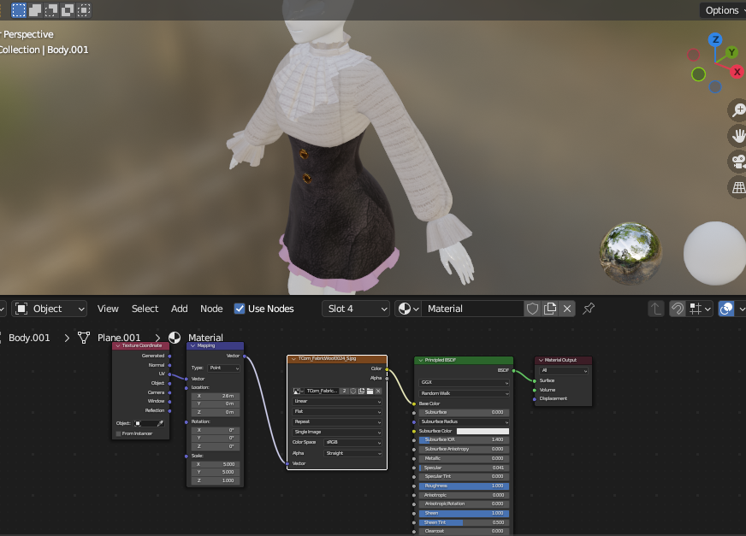746x536 pixels.
Task: Enable the From Instancer checkbox
Action: pos(118,433)
